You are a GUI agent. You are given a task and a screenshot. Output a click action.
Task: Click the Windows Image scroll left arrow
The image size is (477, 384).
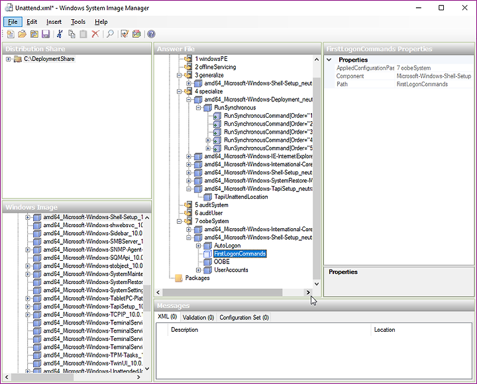click(x=7, y=377)
